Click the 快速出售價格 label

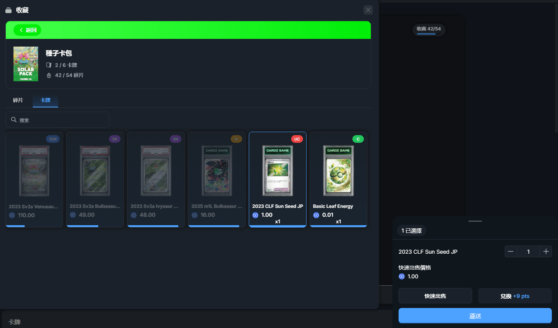coord(415,268)
